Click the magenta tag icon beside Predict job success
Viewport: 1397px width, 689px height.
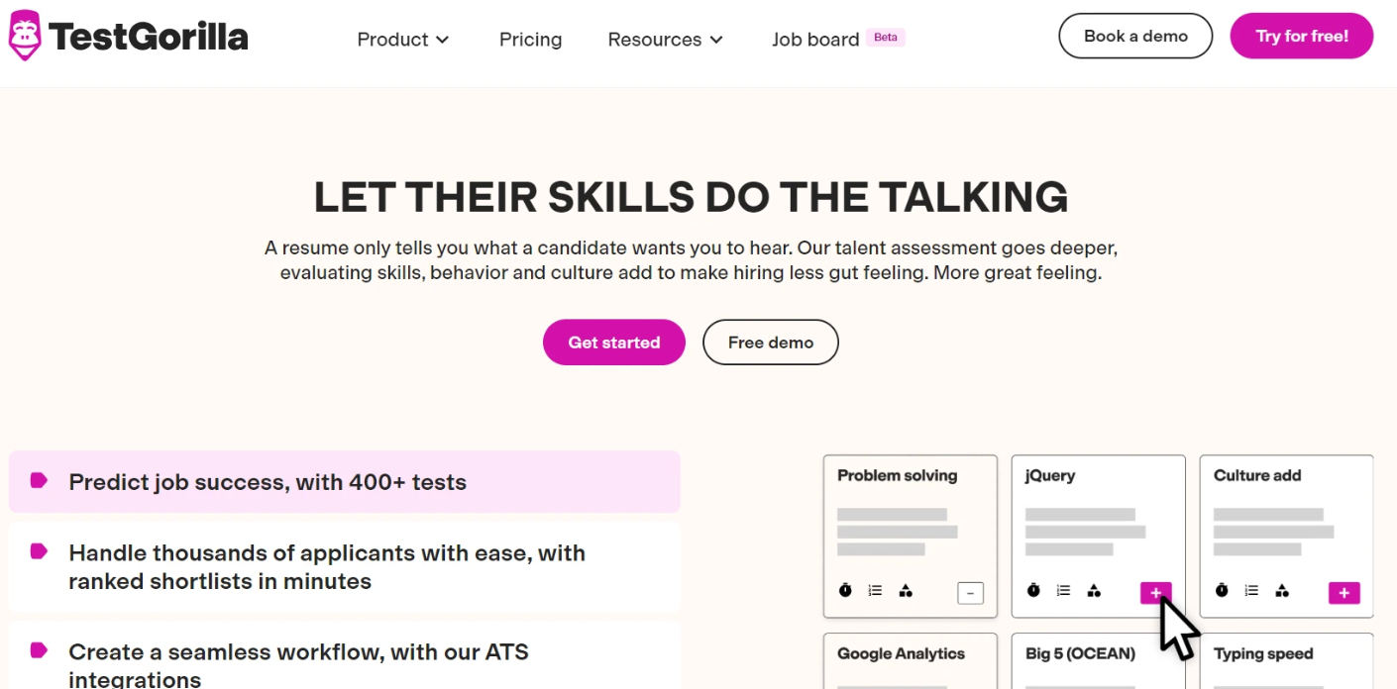point(38,481)
